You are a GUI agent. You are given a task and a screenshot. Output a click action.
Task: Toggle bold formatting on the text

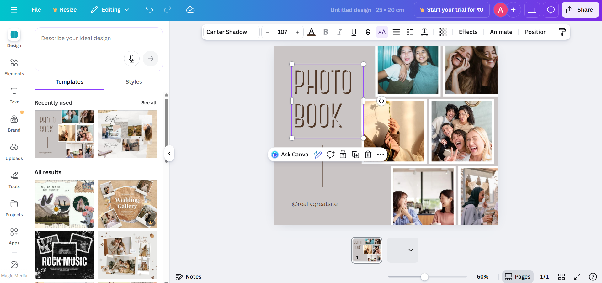coord(325,32)
